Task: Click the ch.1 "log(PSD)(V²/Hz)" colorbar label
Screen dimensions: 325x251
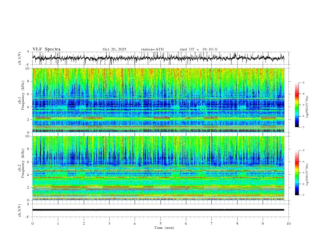Action: [x=307, y=107]
